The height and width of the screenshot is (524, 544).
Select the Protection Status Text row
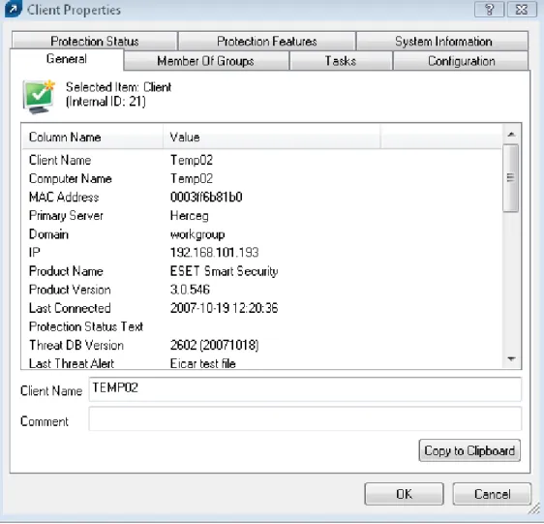[x=86, y=326]
